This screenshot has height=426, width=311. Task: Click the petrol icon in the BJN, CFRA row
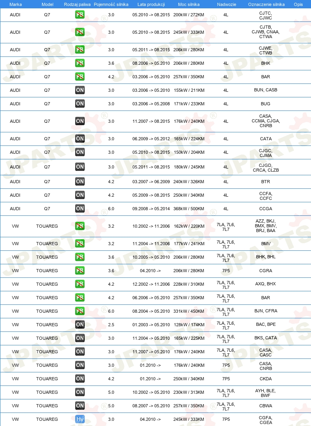[80, 311]
